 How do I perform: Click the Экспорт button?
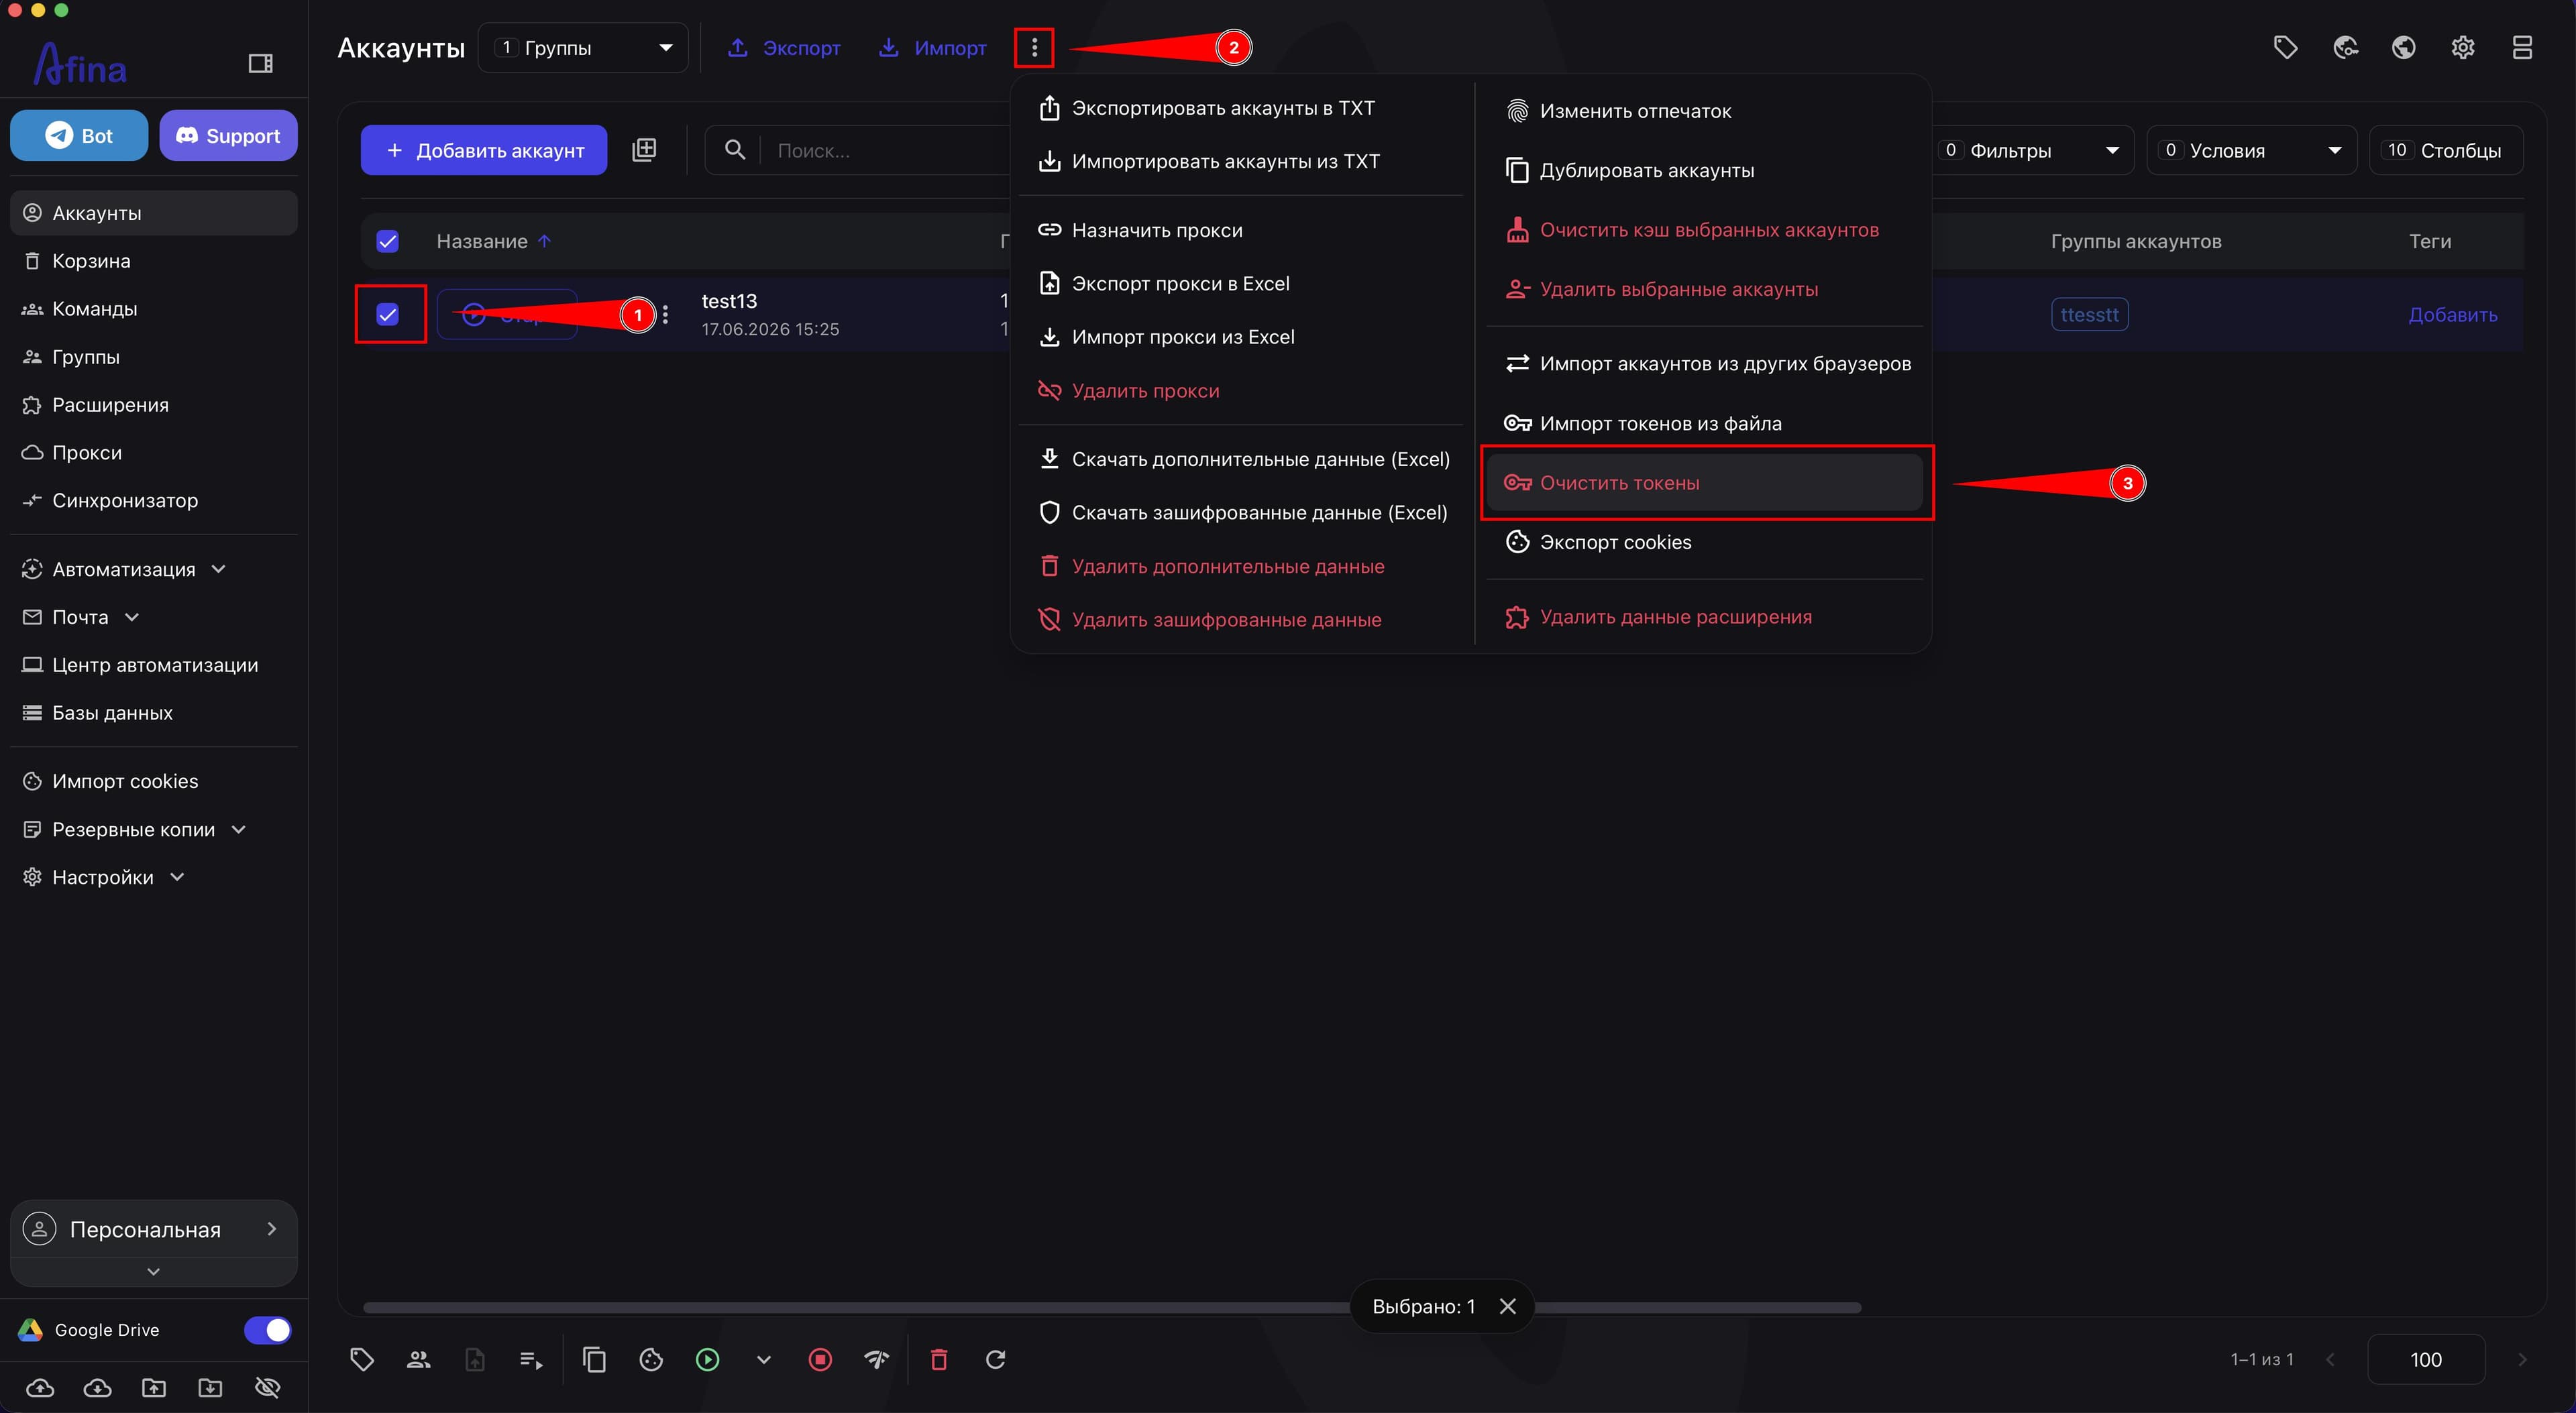pos(784,47)
